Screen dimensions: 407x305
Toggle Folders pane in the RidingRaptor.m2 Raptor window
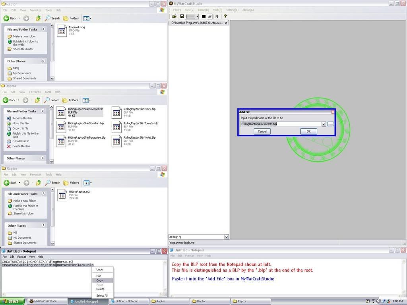(71, 183)
